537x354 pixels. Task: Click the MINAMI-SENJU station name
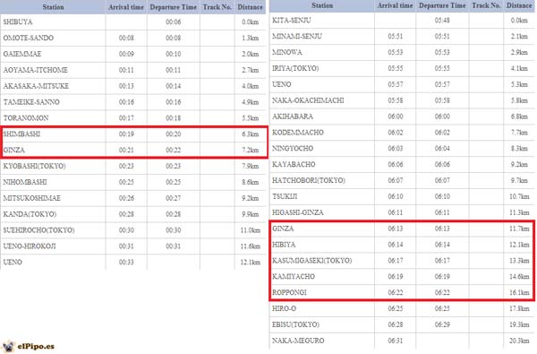pyautogui.click(x=297, y=37)
